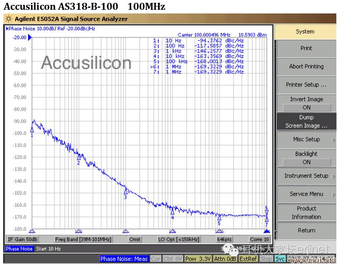The width and height of the screenshot is (340, 267).
Task: Click the Corre 10 status field
Action: [259, 239]
